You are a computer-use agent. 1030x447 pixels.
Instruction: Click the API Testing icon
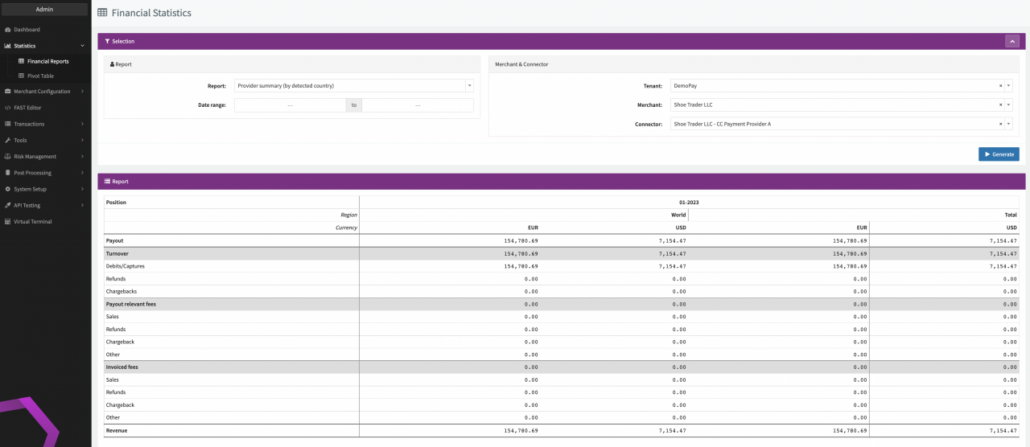pyautogui.click(x=8, y=205)
